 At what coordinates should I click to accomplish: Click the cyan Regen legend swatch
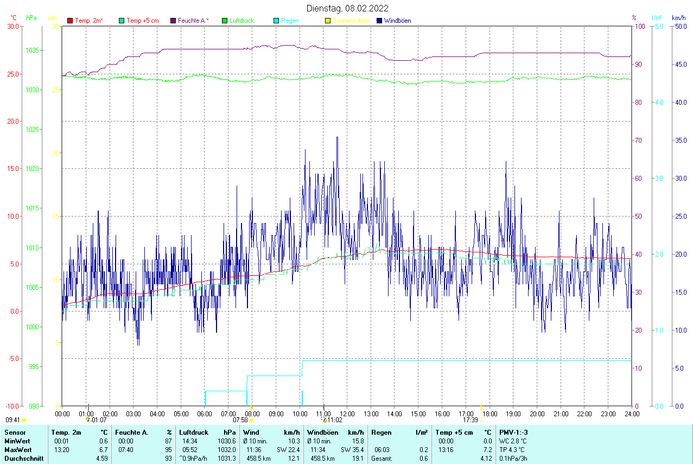point(276,21)
